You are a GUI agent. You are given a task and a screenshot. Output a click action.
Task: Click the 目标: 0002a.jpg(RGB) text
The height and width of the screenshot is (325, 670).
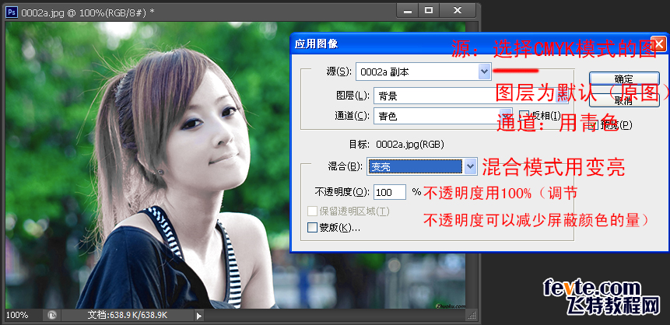click(x=397, y=145)
